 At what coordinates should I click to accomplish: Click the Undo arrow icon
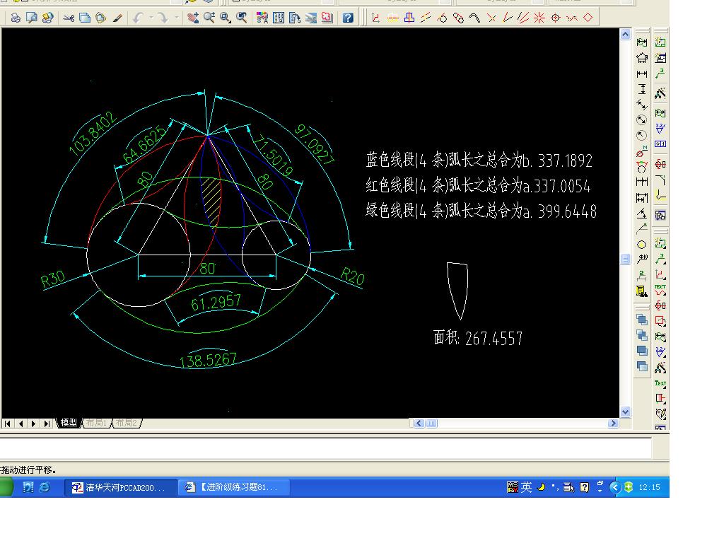[x=138, y=18]
